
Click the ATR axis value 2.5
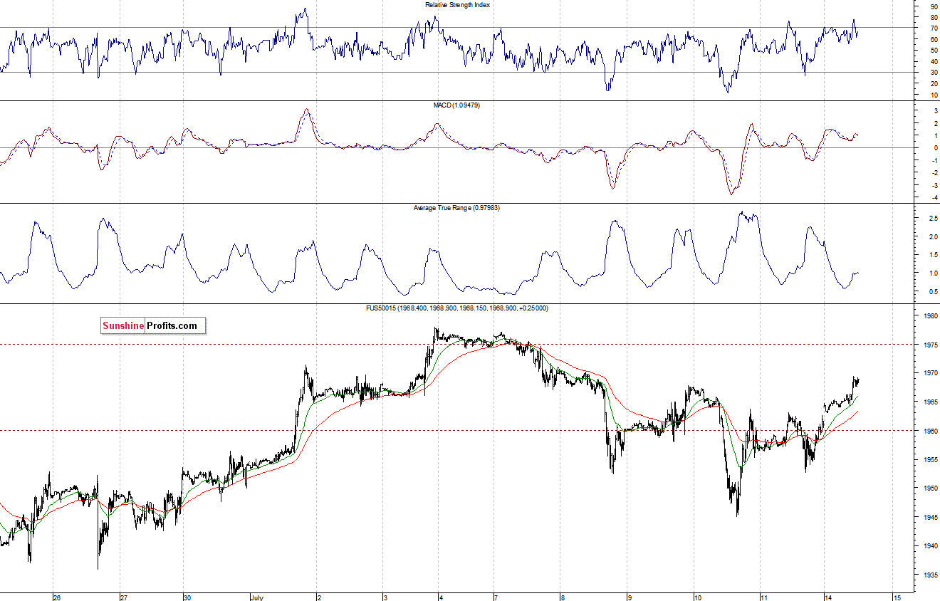(x=934, y=219)
